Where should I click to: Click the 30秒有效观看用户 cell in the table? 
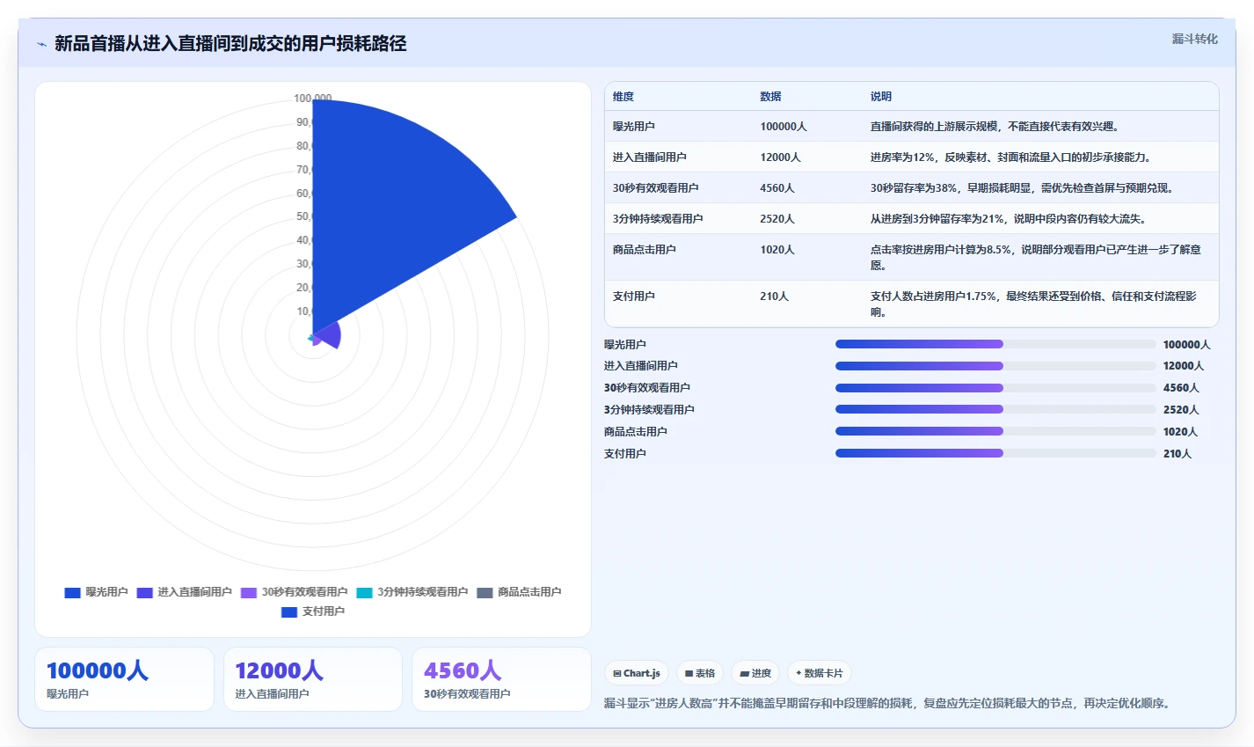point(656,188)
